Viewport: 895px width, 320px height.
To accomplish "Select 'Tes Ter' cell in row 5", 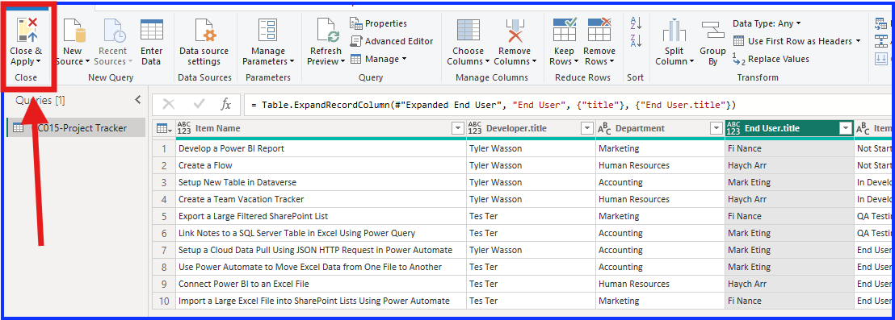I will point(531,216).
